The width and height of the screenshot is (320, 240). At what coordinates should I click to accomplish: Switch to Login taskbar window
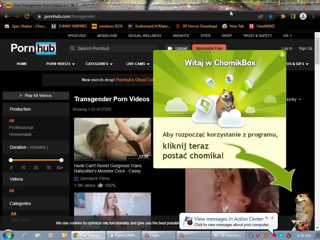158,235
